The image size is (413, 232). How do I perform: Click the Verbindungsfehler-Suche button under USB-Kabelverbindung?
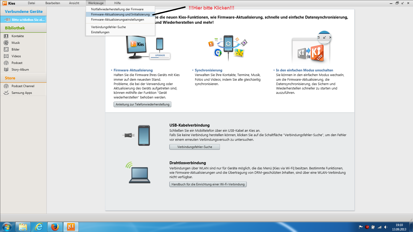coord(195,147)
